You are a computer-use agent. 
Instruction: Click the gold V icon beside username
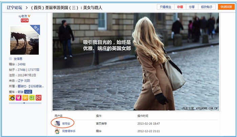(30, 16)
